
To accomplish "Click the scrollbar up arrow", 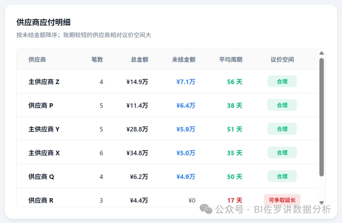I will 321,53.
